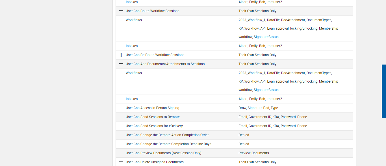Collapse the User Can Delete Unsigned Documents row
Image resolution: width=386 pixels, height=166 pixels.
[121, 162]
